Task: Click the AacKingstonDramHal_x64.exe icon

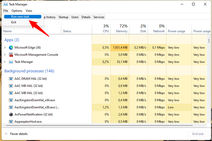Action: (x=11, y=100)
